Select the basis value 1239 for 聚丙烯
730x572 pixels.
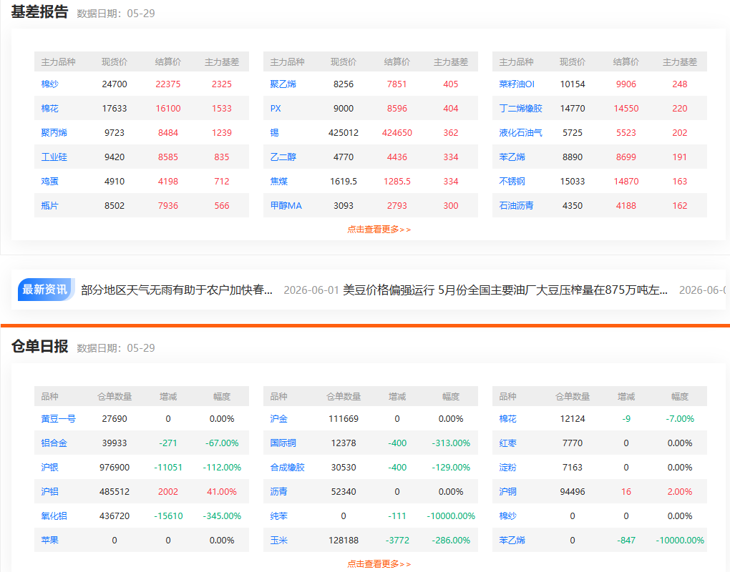222,132
